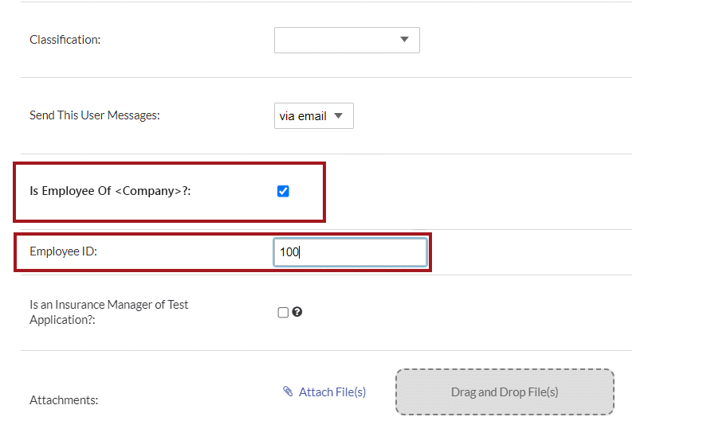707x448 pixels.
Task: Click the Is Employee Of <Company>? label
Action: (110, 191)
